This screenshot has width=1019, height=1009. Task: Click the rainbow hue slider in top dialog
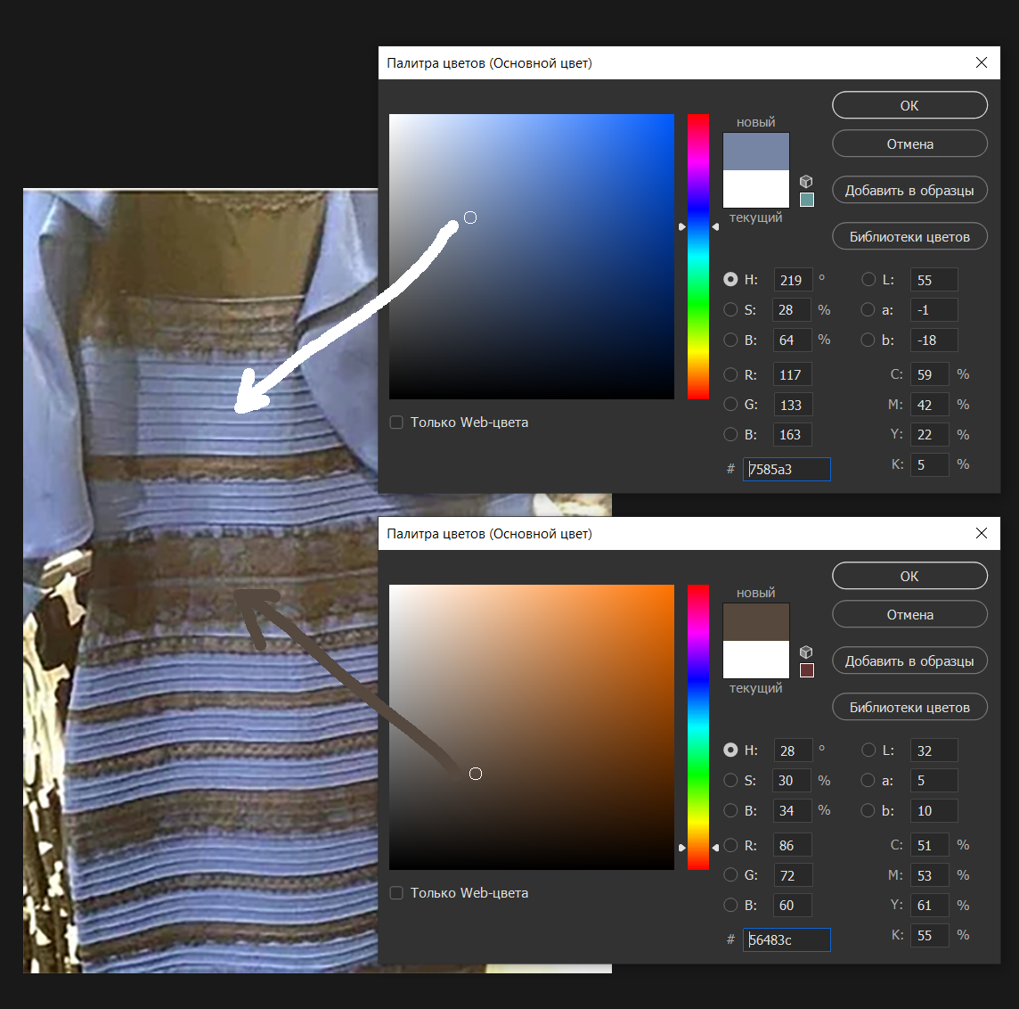[x=698, y=257]
